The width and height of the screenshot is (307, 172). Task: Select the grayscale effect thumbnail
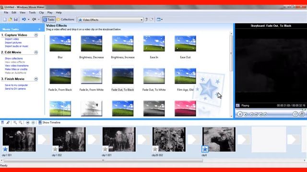[154, 108]
